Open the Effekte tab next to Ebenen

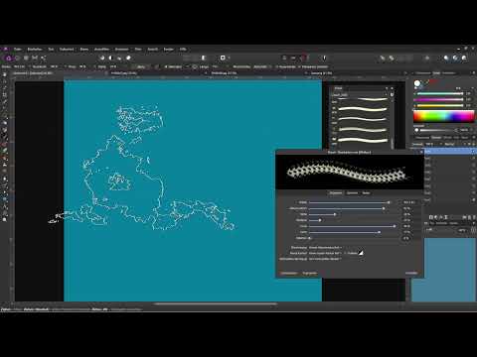447,138
